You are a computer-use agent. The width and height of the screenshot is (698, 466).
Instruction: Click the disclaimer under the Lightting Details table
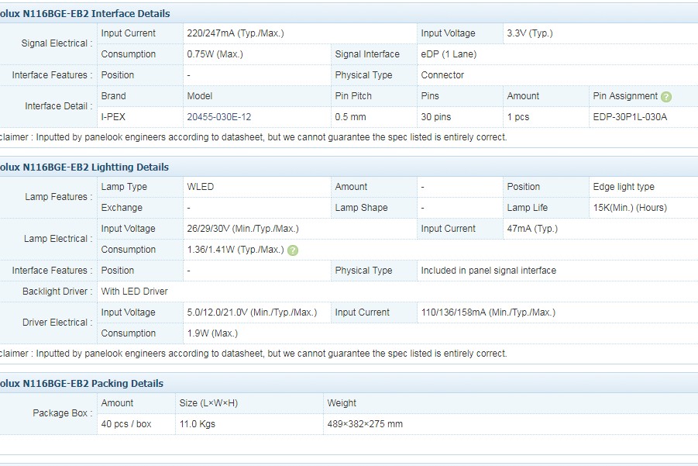tap(253, 354)
